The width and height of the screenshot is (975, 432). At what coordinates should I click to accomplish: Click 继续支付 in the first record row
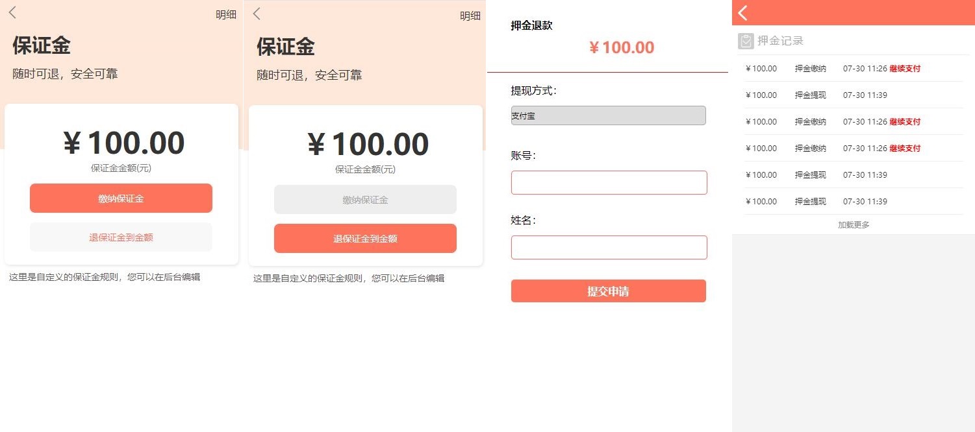(x=905, y=69)
